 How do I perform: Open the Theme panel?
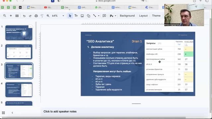(x=156, y=16)
